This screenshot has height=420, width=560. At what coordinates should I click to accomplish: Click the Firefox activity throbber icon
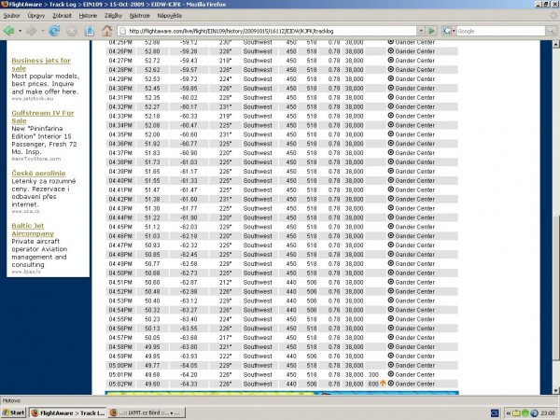point(553,16)
